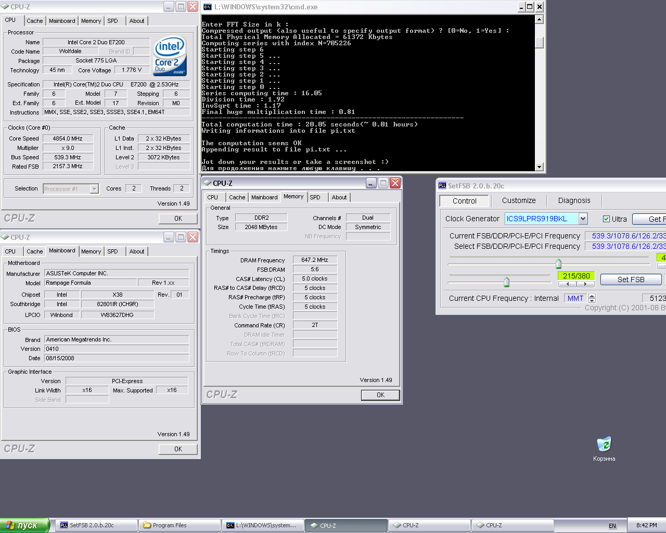Open Cache tab in CPU-Z Mainboard window
Image resolution: width=666 pixels, height=533 pixels.
(35, 251)
